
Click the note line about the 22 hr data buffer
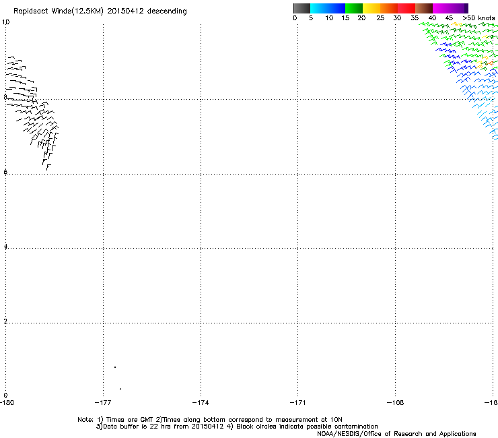point(237,427)
